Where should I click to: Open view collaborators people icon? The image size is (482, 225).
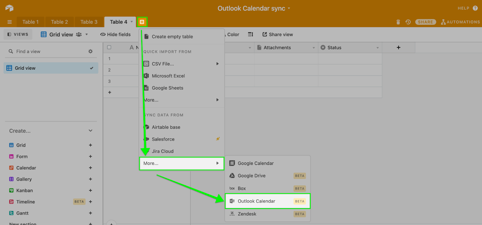click(79, 34)
